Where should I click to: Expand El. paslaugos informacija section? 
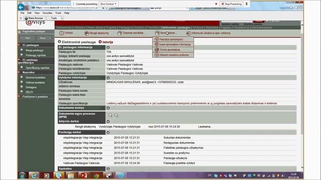[108, 47]
